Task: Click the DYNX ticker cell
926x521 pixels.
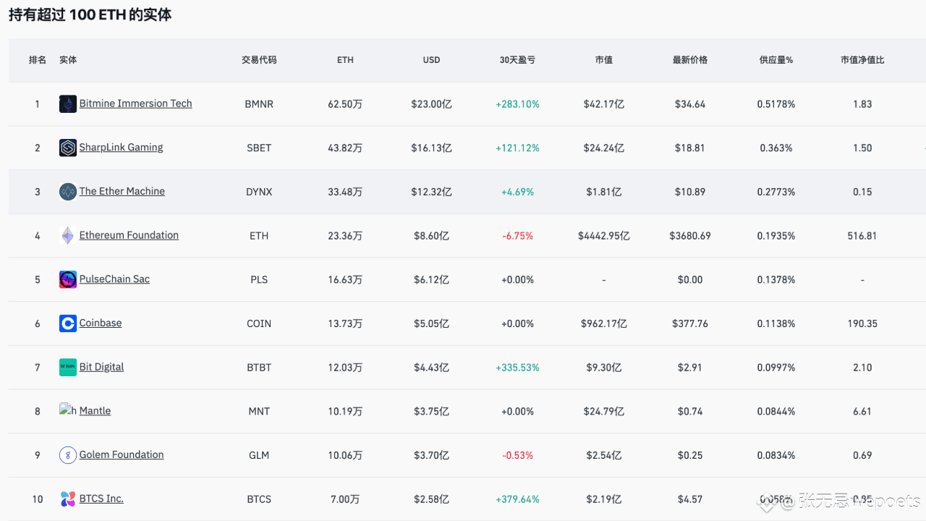Action: [x=259, y=192]
